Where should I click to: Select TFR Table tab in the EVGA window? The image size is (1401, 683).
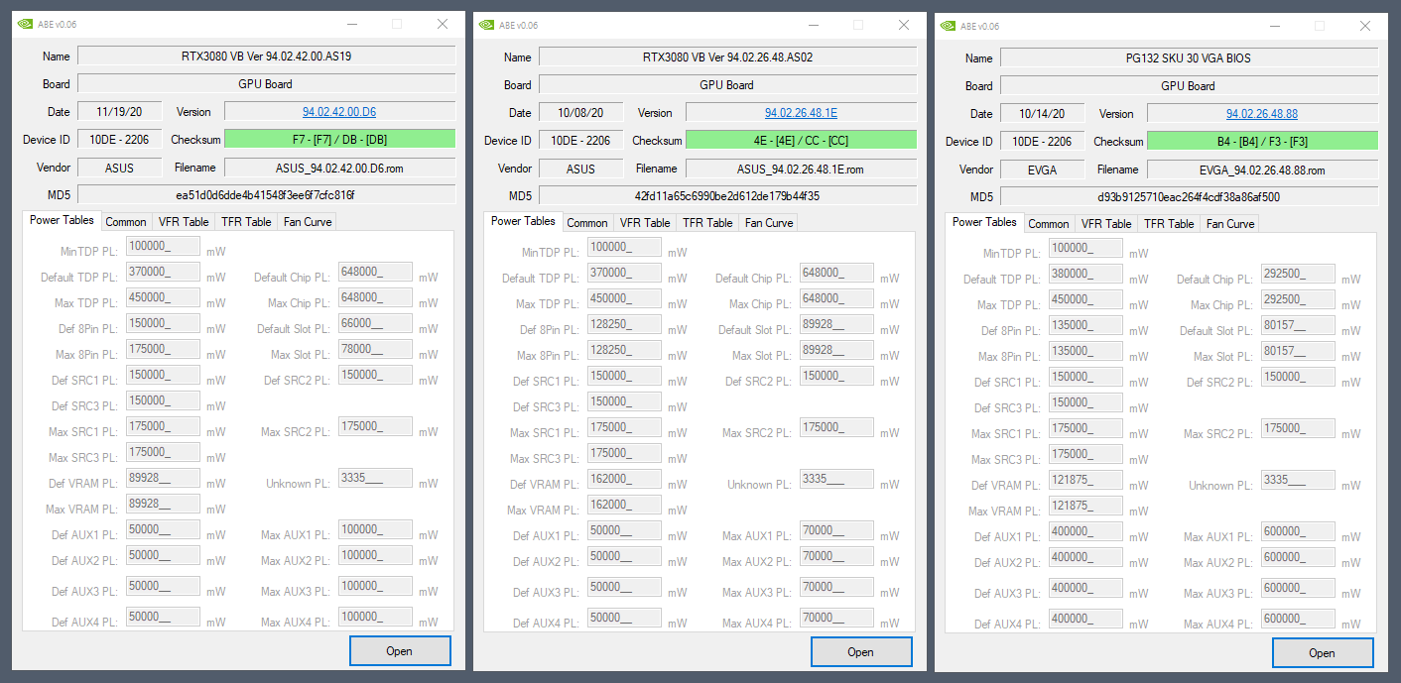click(1169, 224)
